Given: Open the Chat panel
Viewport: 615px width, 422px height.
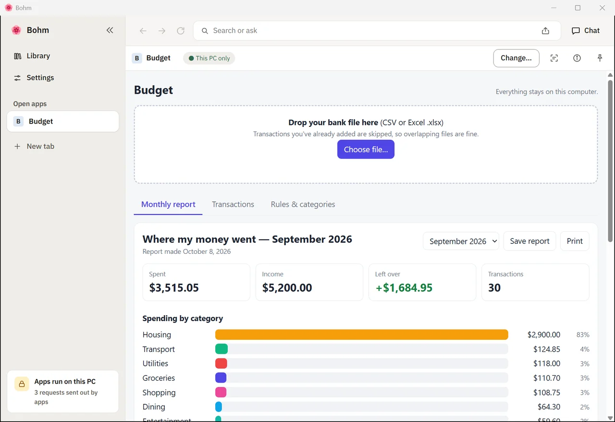Looking at the screenshot, I should (x=586, y=31).
